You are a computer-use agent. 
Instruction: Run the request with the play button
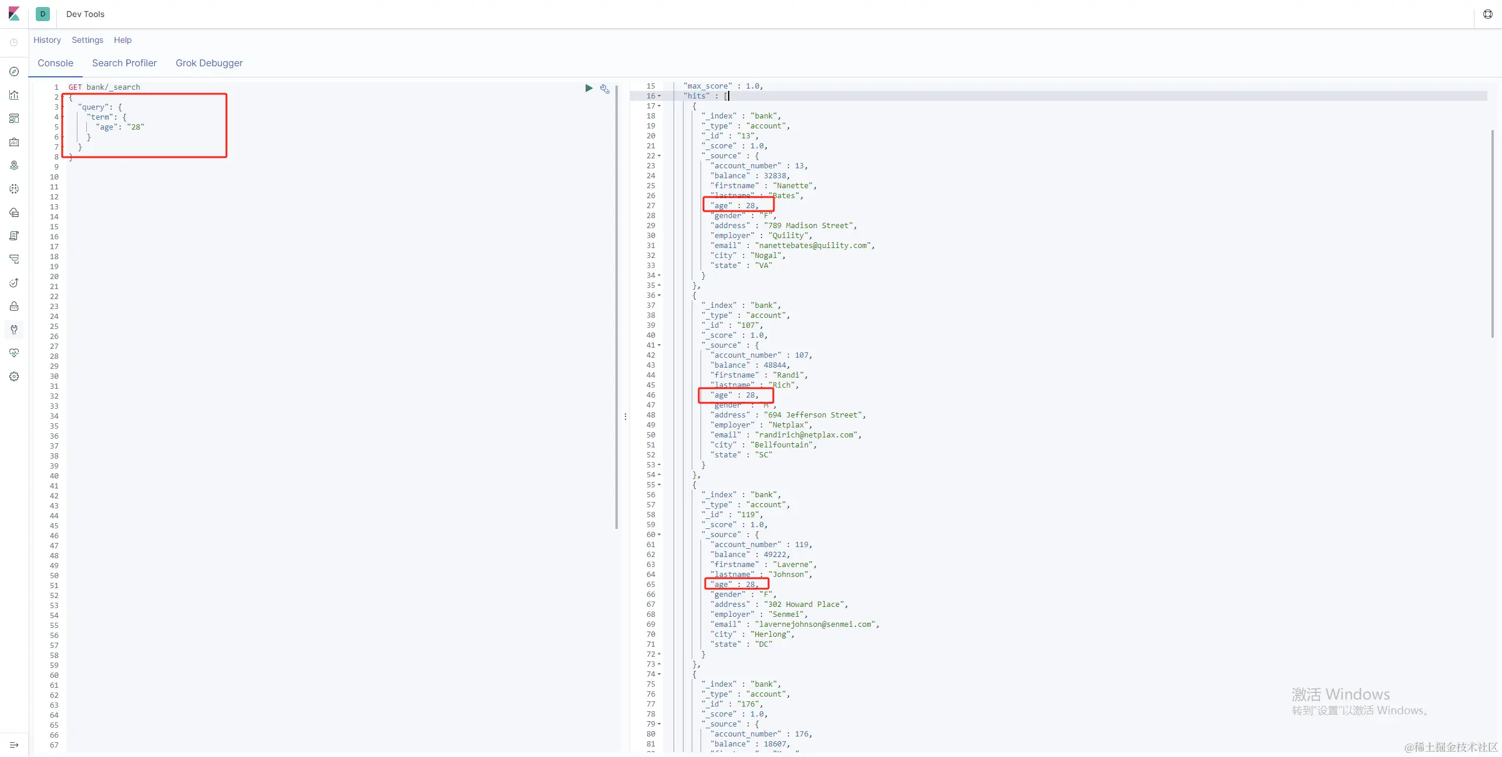588,88
